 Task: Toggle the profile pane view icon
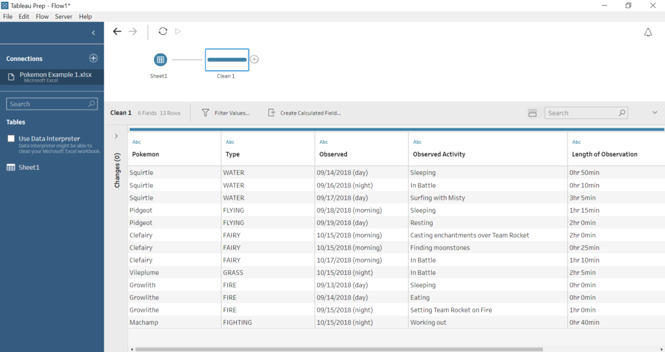click(x=533, y=113)
